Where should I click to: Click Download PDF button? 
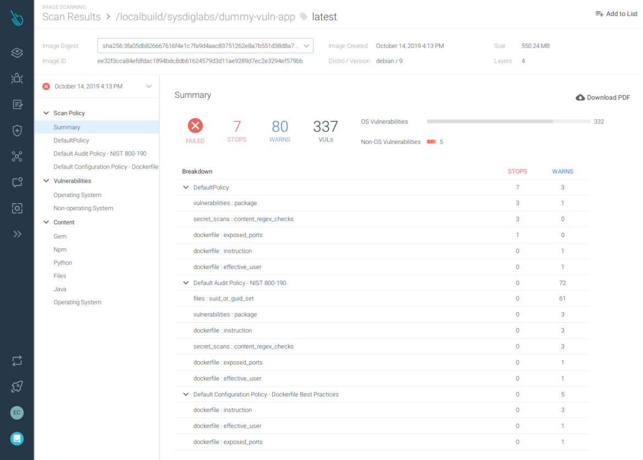tap(603, 98)
